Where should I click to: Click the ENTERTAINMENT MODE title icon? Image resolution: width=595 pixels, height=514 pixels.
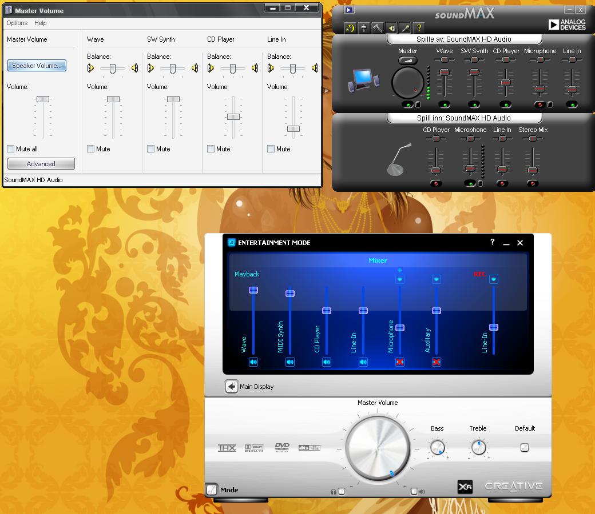coord(232,242)
